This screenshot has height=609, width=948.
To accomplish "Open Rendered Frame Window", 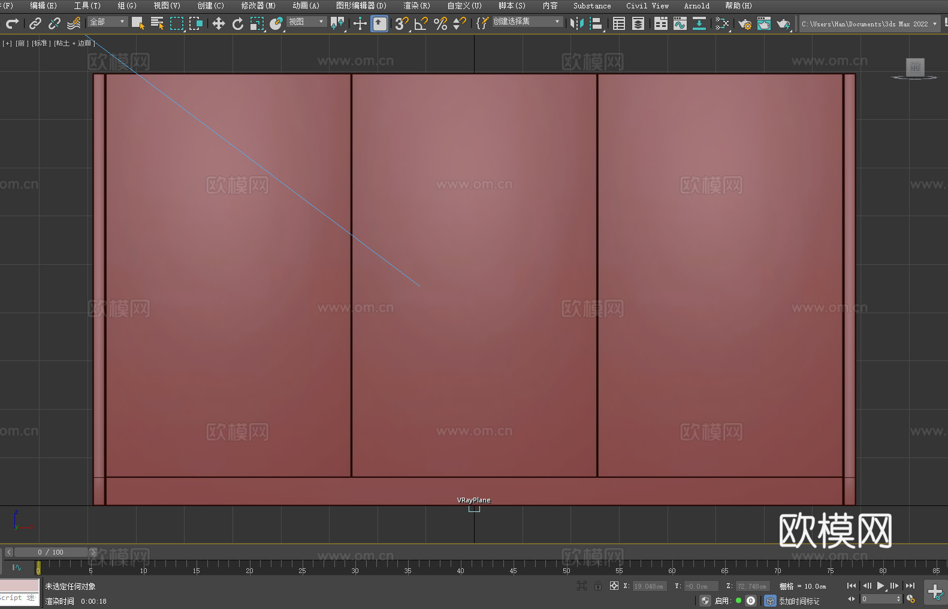I will click(x=764, y=23).
